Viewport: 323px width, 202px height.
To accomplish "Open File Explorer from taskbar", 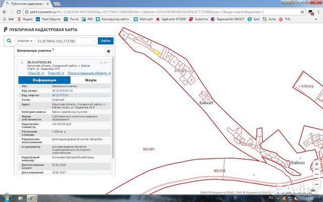I will coord(20,198).
